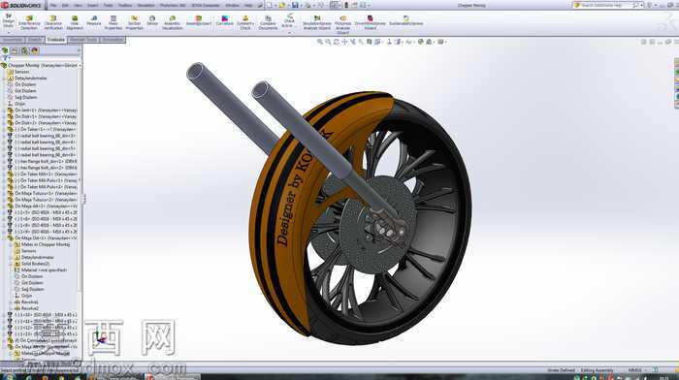Image resolution: width=679 pixels, height=380 pixels.
Task: Open the Tools menu
Action: pyautogui.click(x=108, y=5)
